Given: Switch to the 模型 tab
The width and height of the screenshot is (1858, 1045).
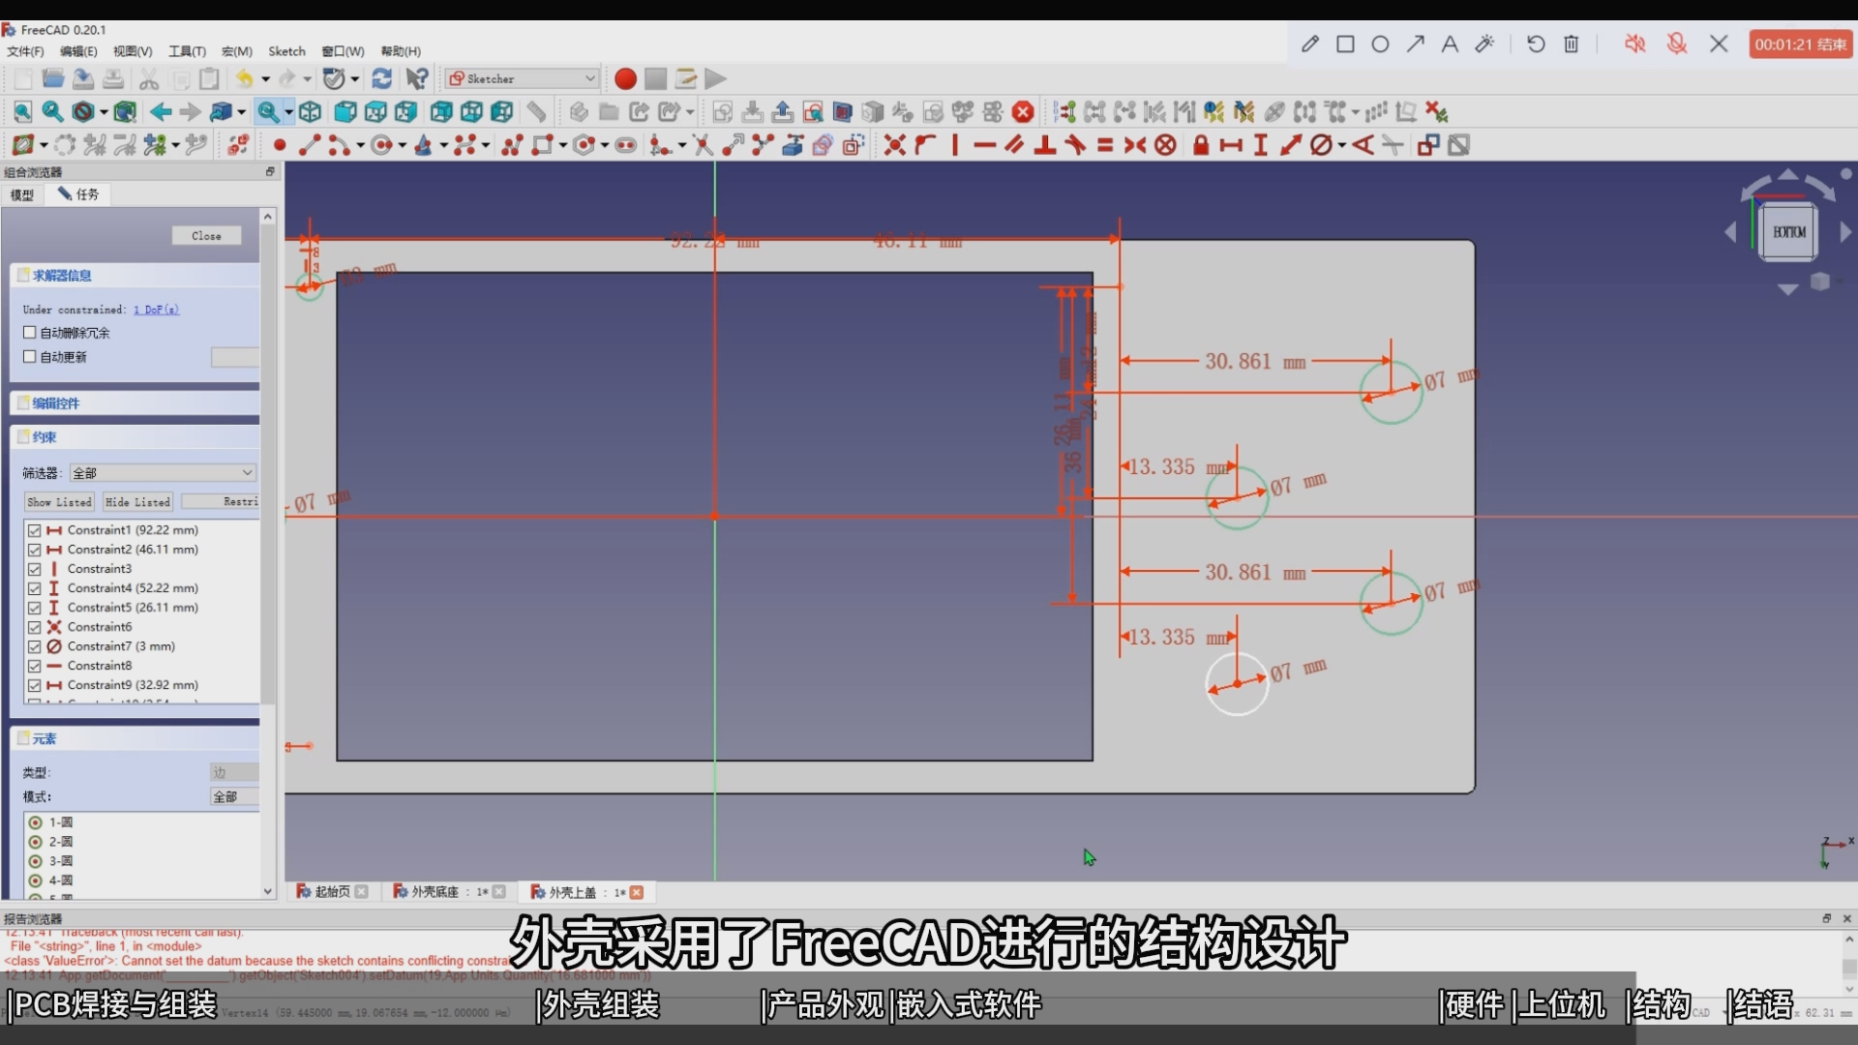Looking at the screenshot, I should pyautogui.click(x=22, y=194).
